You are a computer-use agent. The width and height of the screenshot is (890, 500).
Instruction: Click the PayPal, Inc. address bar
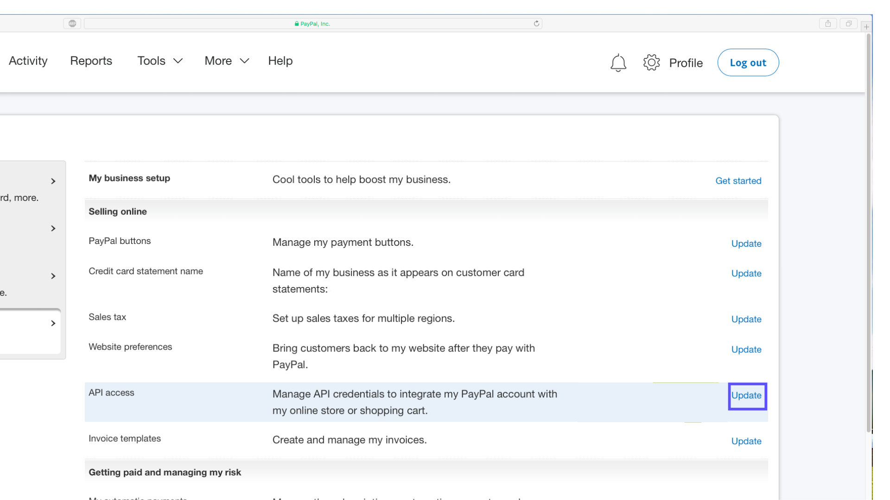[313, 24]
